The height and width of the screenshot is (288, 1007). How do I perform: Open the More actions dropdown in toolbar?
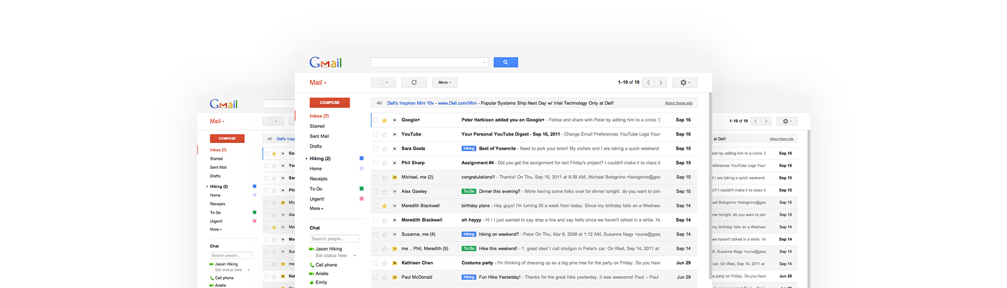(445, 82)
